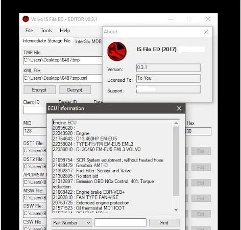
Task: Click the TMP File path field
Action: coord(63,60)
